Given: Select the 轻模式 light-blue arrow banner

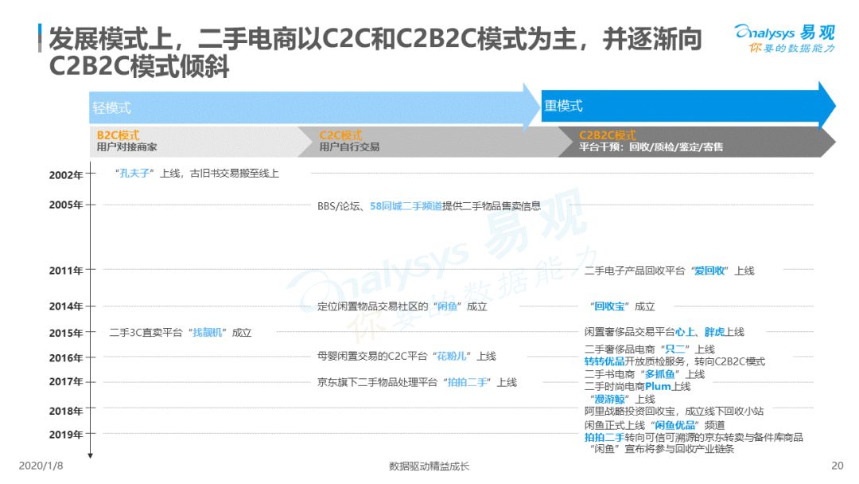Looking at the screenshot, I should tap(314, 107).
